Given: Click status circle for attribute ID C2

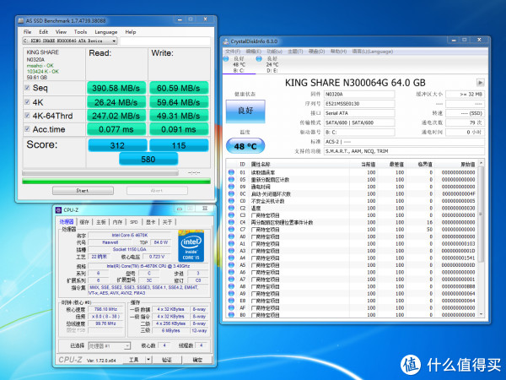Looking at the screenshot, I should (x=231, y=208).
